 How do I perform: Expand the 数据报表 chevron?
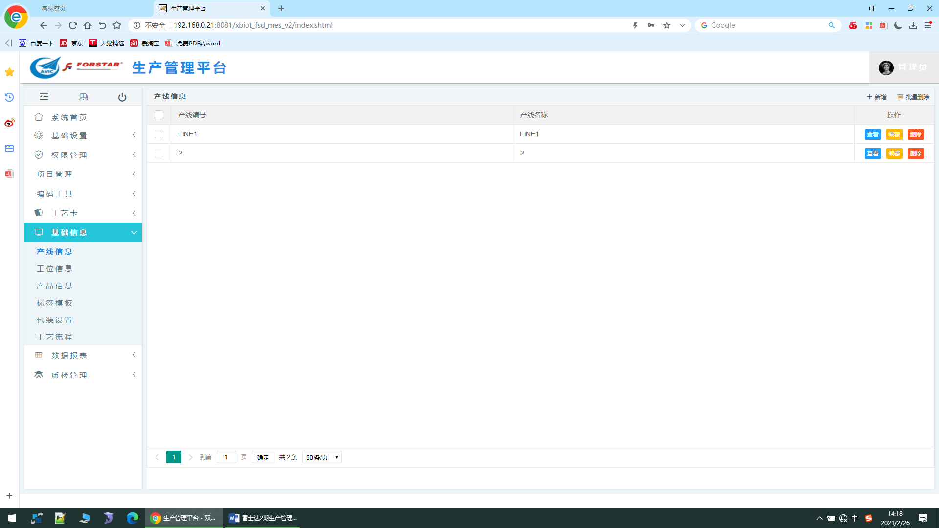[x=134, y=355]
